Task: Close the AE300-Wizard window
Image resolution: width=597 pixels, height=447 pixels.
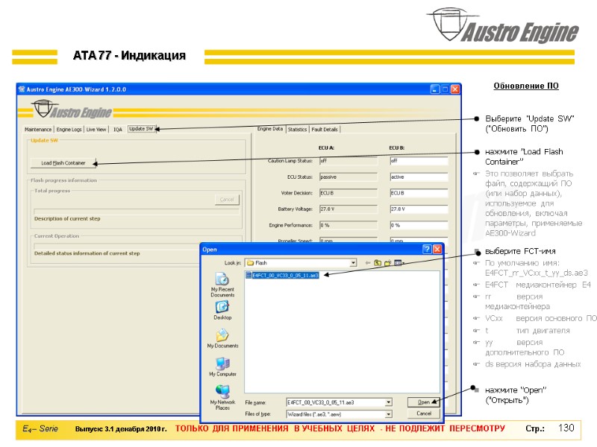Action: (455, 89)
